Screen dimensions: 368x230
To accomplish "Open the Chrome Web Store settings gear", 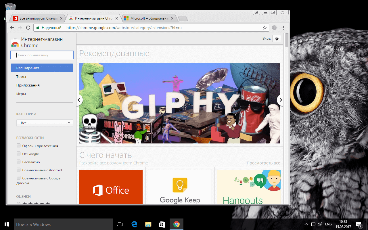I will click(277, 39).
